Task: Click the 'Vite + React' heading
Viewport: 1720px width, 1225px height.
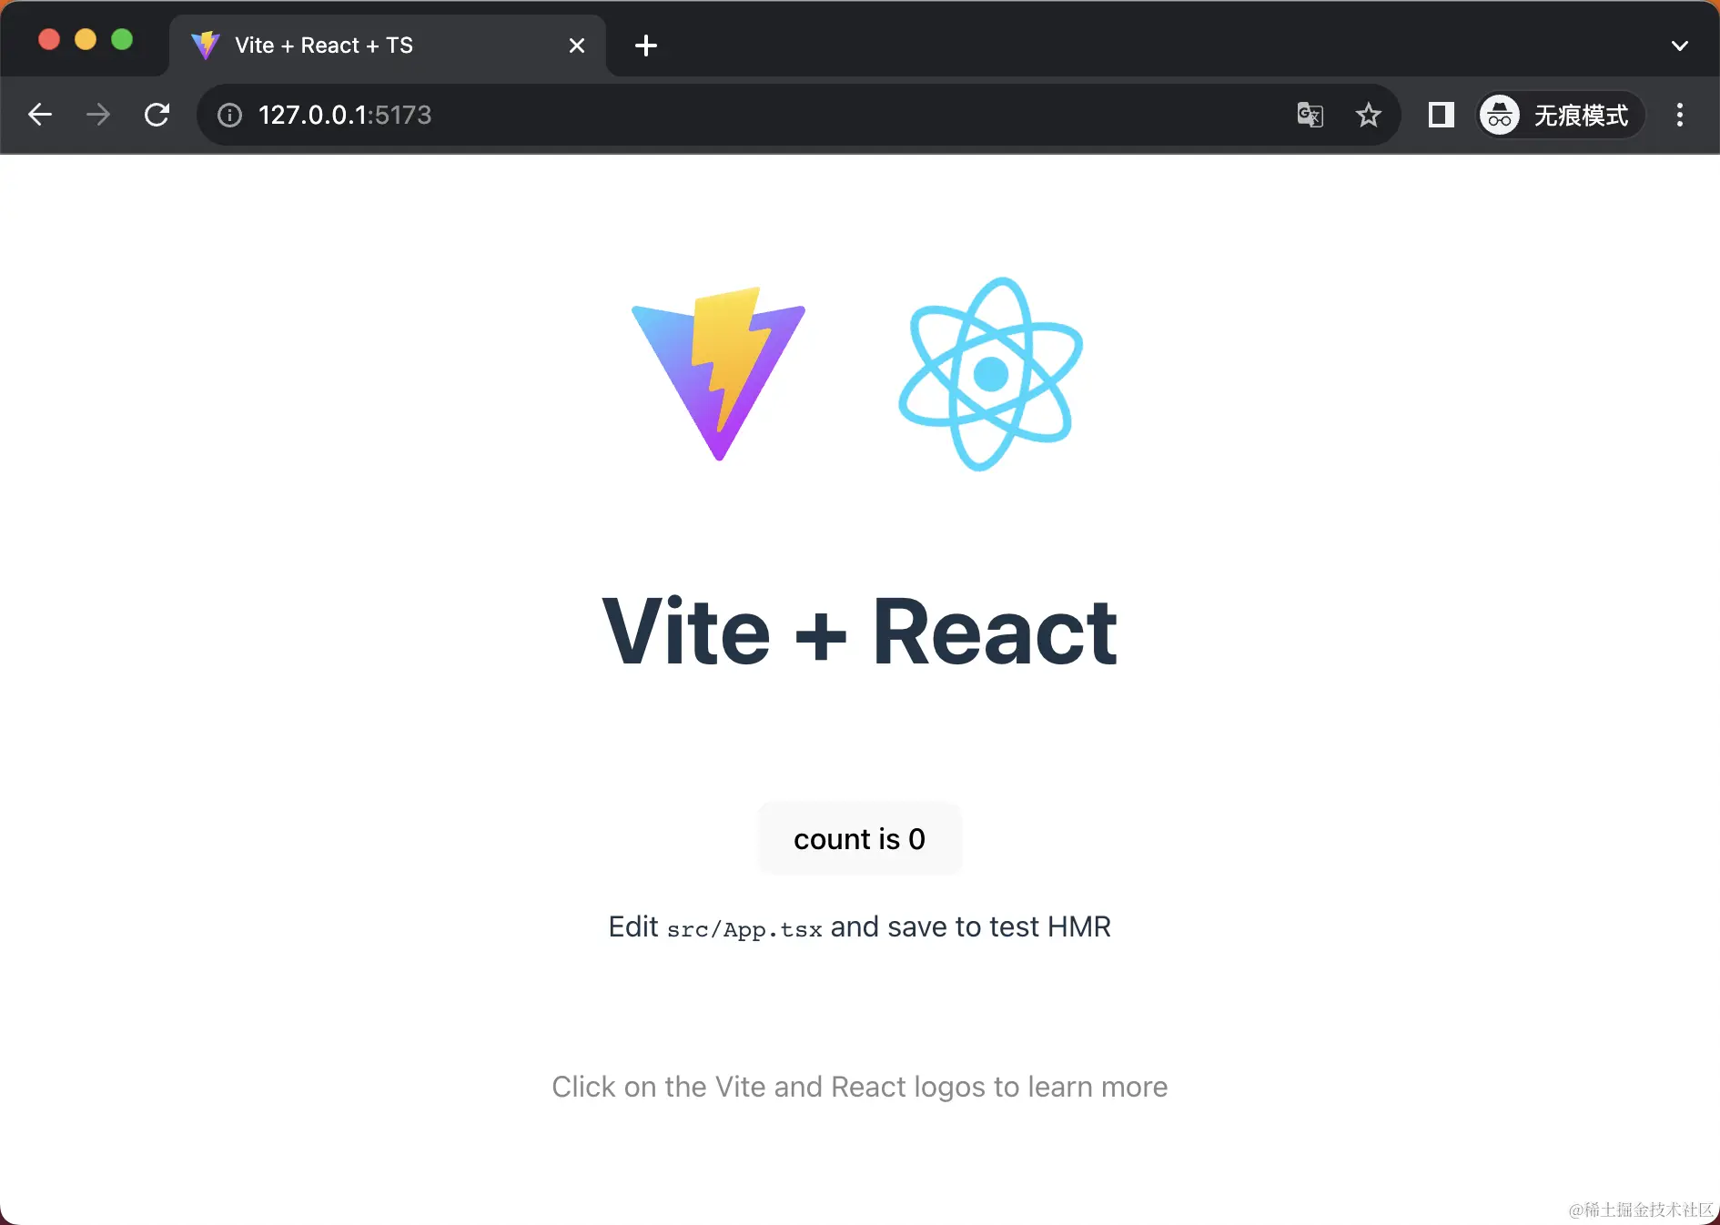Action: [860, 632]
